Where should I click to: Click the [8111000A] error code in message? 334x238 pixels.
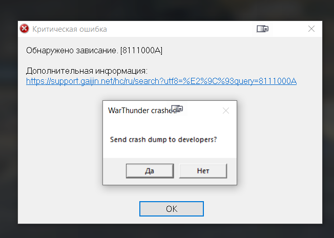141,51
